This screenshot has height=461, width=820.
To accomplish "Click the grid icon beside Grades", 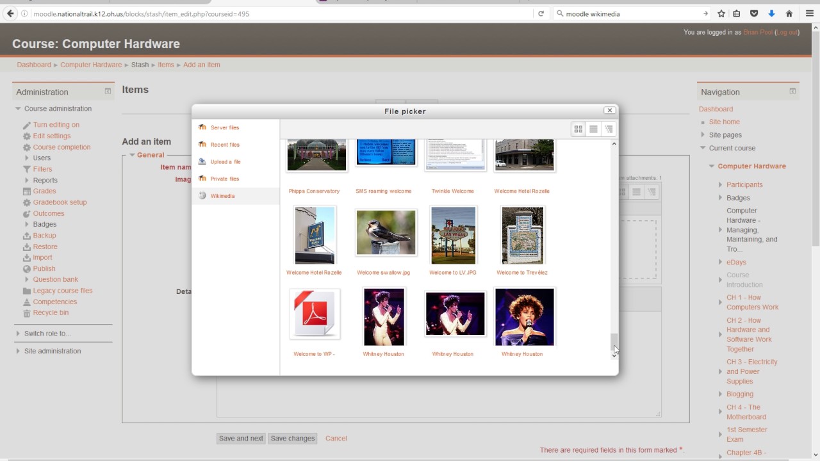I will tap(26, 191).
